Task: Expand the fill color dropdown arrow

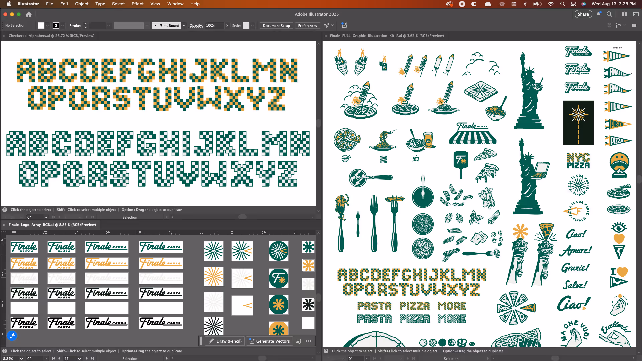Action: click(48, 26)
